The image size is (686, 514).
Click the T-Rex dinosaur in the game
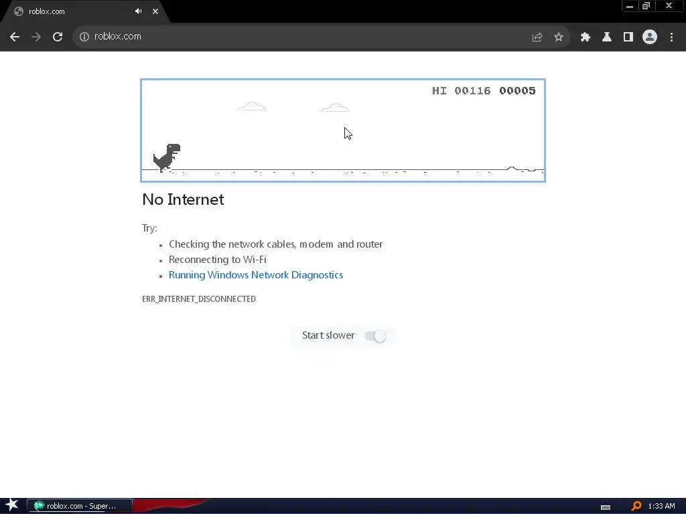click(167, 157)
